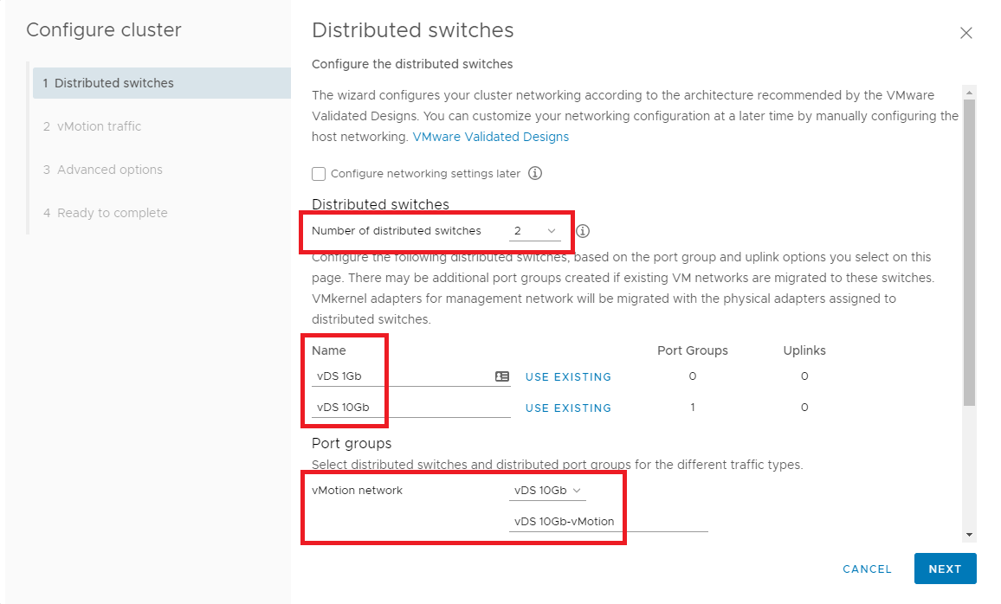The image size is (1001, 604).
Task: Click USE EXISTING for vDS 10Gb
Action: pos(568,408)
